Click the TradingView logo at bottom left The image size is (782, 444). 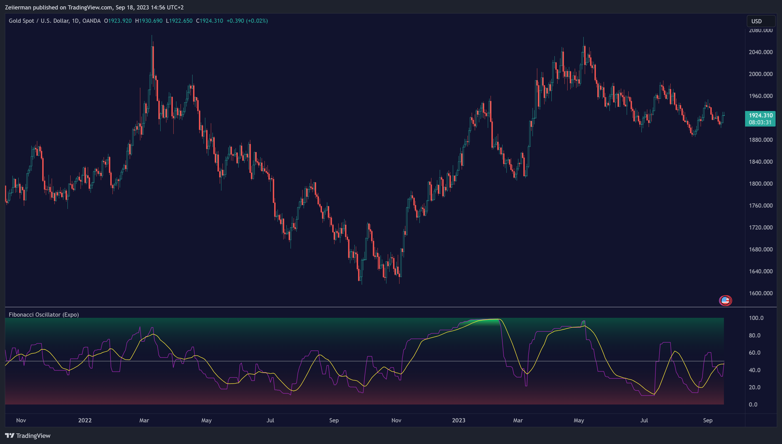(x=28, y=435)
